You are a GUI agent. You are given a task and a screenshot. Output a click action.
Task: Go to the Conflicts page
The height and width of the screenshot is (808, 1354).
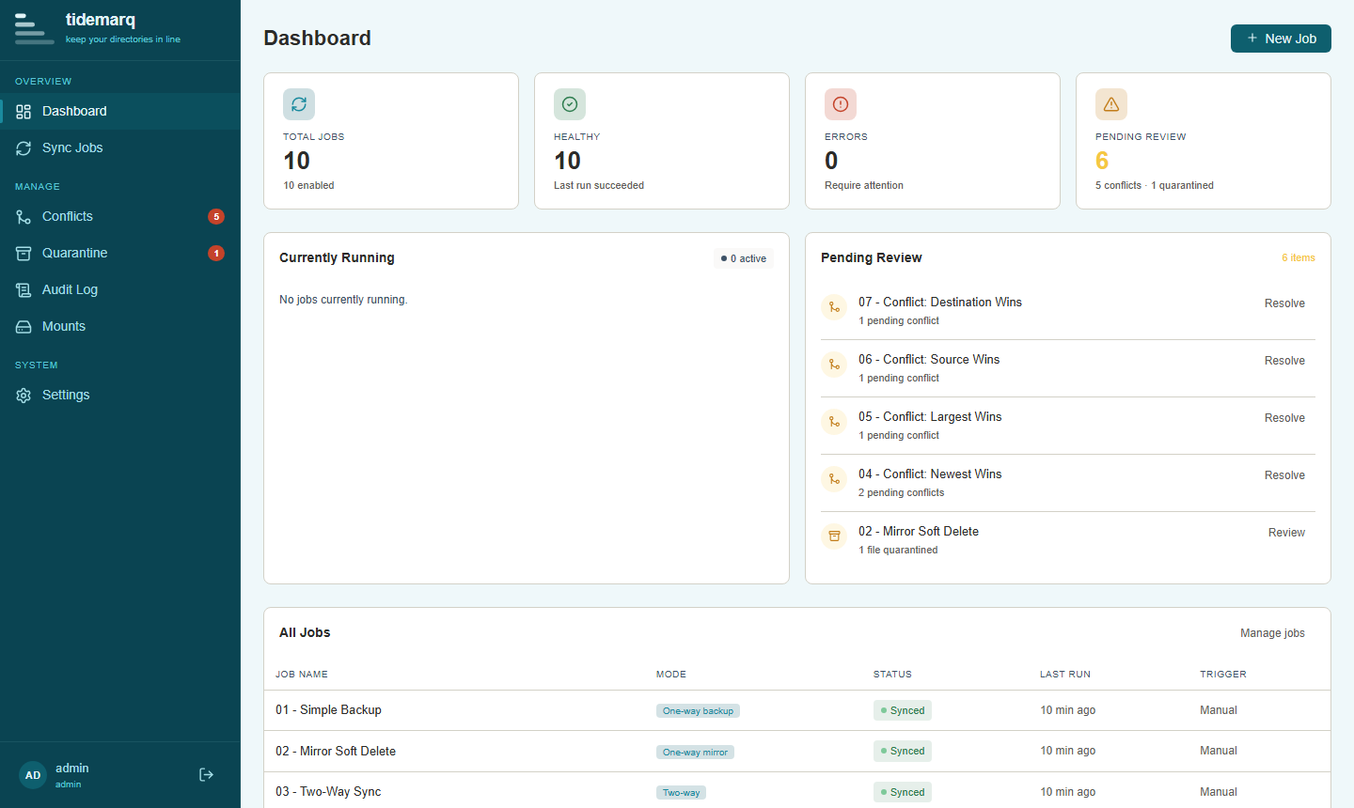point(120,216)
